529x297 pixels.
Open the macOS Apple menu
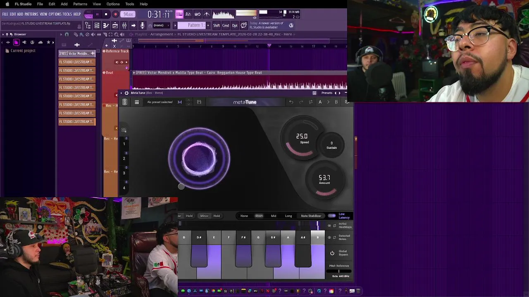click(x=7, y=4)
